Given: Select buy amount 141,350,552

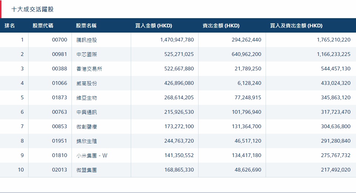Looking at the screenshot, I should click(179, 155).
